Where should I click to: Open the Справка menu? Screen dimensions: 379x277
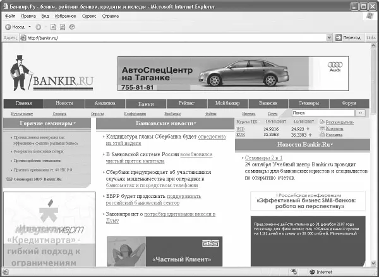(110, 16)
